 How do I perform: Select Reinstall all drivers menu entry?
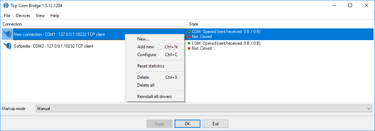155,97
